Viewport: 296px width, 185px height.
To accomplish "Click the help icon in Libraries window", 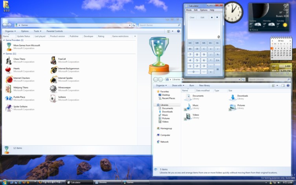I will (288, 85).
